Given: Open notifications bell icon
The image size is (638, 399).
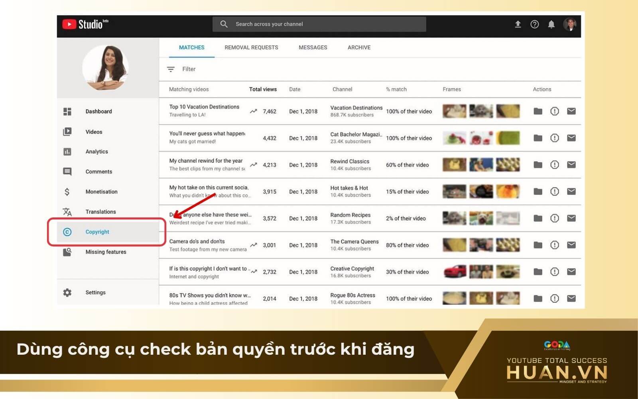Looking at the screenshot, I should point(551,24).
